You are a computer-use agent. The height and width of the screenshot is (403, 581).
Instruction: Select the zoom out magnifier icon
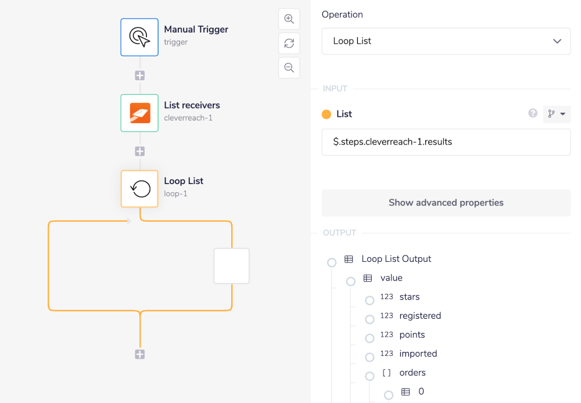(289, 67)
